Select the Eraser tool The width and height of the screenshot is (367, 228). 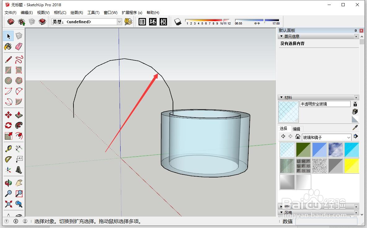point(19,47)
